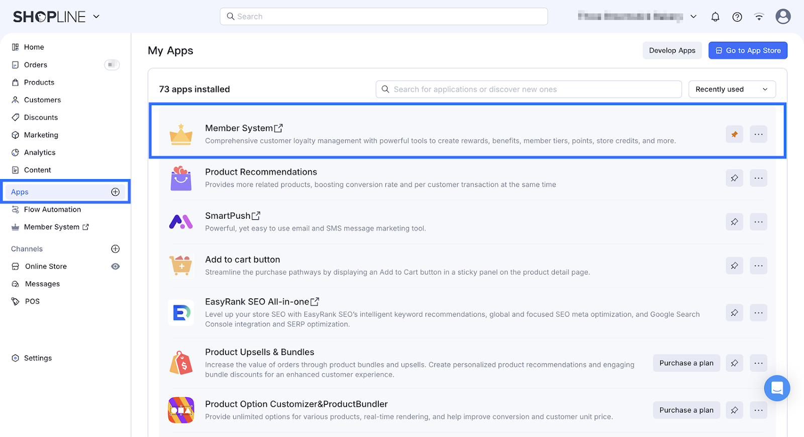Add a channel with the plus icon
804x437 pixels.
tap(116, 249)
